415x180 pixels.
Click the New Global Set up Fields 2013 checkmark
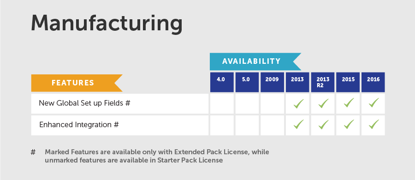pyautogui.click(x=298, y=103)
